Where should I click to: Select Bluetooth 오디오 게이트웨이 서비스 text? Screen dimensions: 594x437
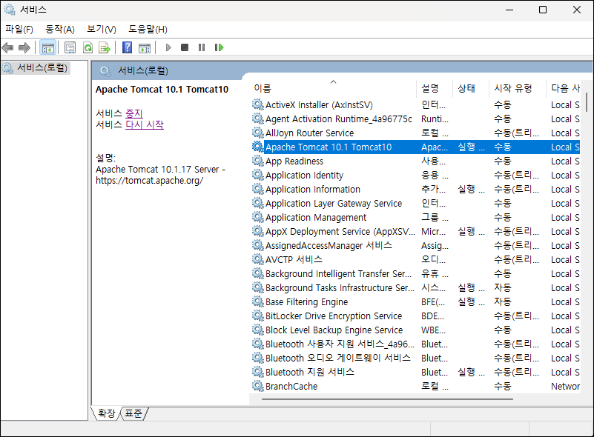pos(338,358)
